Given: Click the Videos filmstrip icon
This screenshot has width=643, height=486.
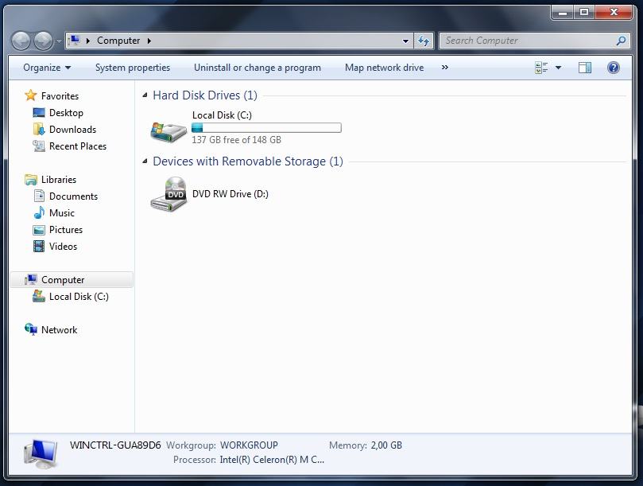Looking at the screenshot, I should pyautogui.click(x=39, y=247).
